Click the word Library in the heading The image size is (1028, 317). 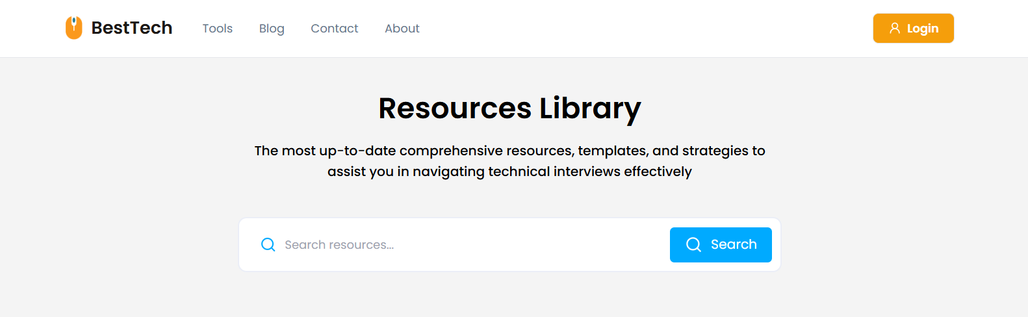tap(590, 109)
